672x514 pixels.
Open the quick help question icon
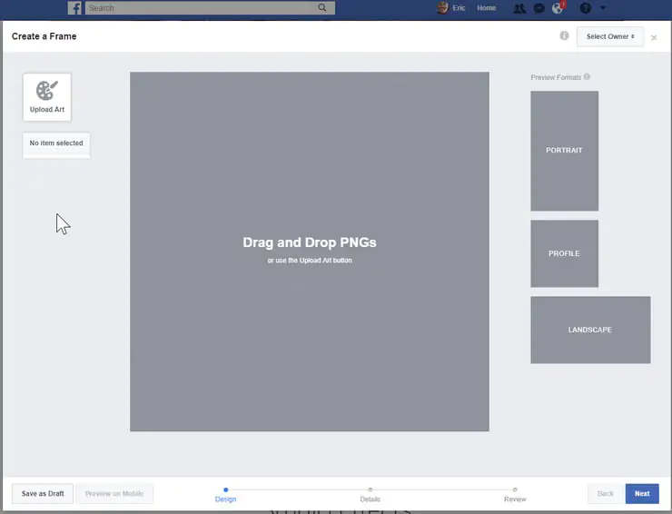pos(585,7)
